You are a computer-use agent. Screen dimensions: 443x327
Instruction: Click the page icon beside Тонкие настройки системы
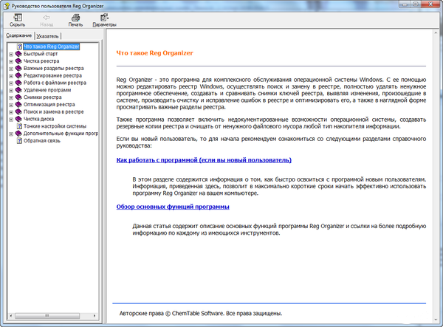tap(18, 126)
